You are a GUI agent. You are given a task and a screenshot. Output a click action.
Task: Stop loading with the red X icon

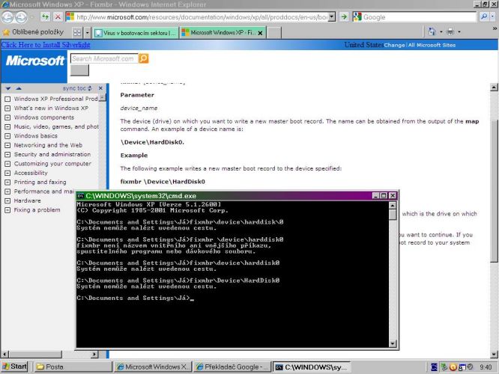pos(58,16)
